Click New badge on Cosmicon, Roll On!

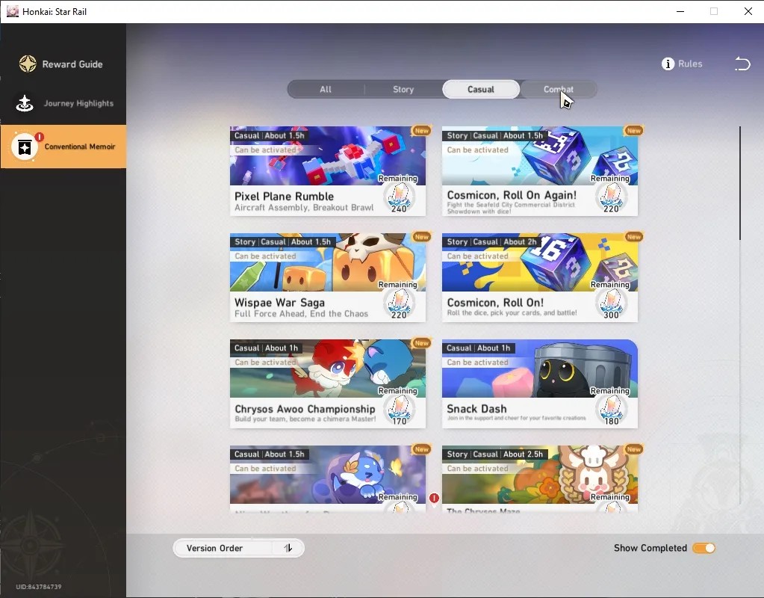coord(633,237)
